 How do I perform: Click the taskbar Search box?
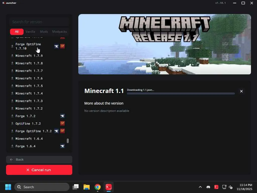pos(42,187)
